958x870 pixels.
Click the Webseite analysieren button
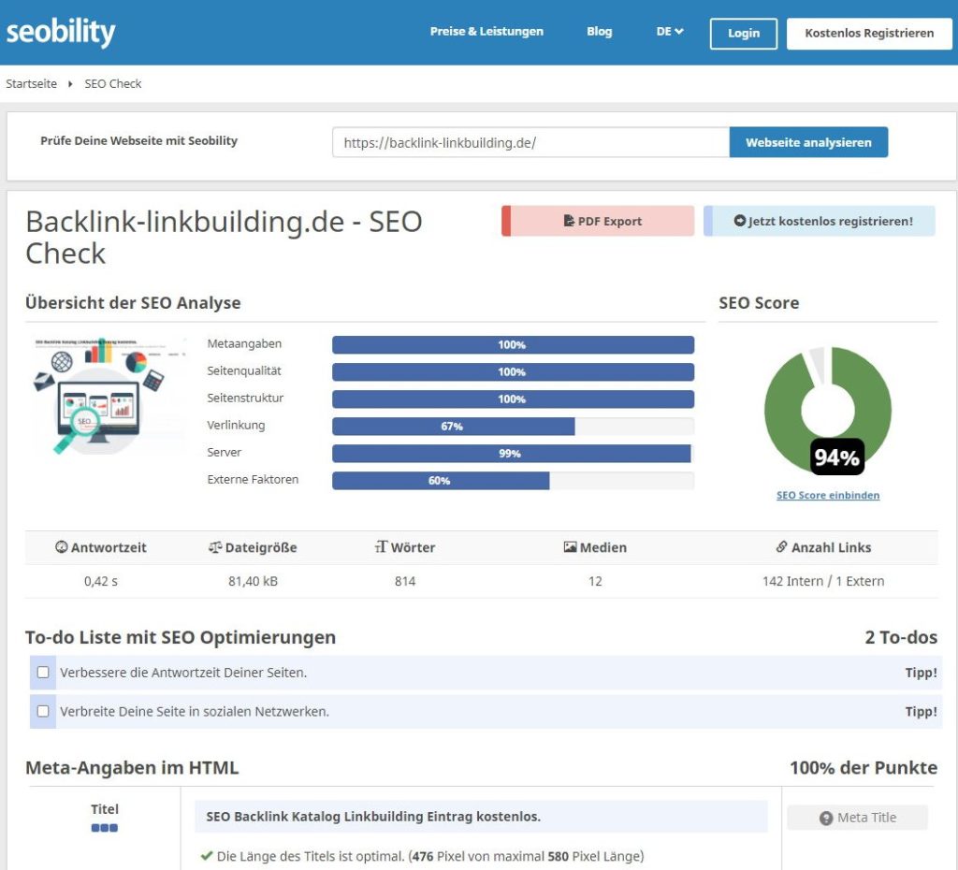click(x=808, y=142)
